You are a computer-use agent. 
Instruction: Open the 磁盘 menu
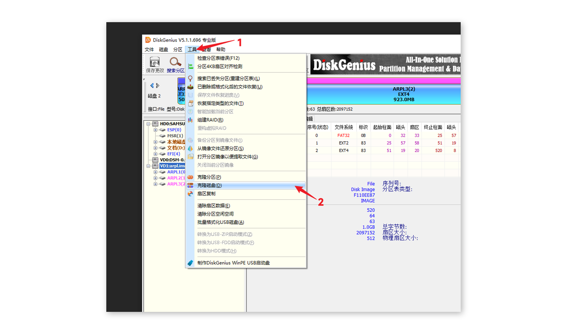coord(163,49)
